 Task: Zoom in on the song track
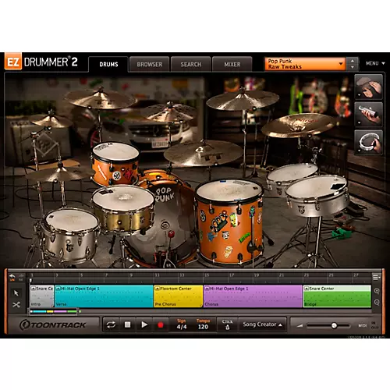click(x=377, y=291)
